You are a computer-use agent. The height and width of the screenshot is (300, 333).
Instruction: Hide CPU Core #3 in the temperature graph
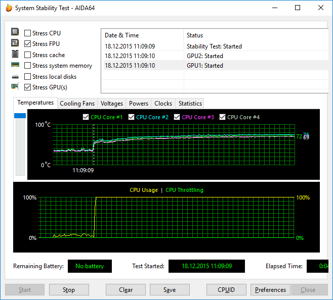(177, 117)
